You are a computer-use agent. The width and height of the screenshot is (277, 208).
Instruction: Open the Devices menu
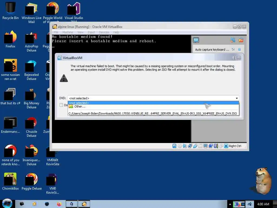[104, 32]
